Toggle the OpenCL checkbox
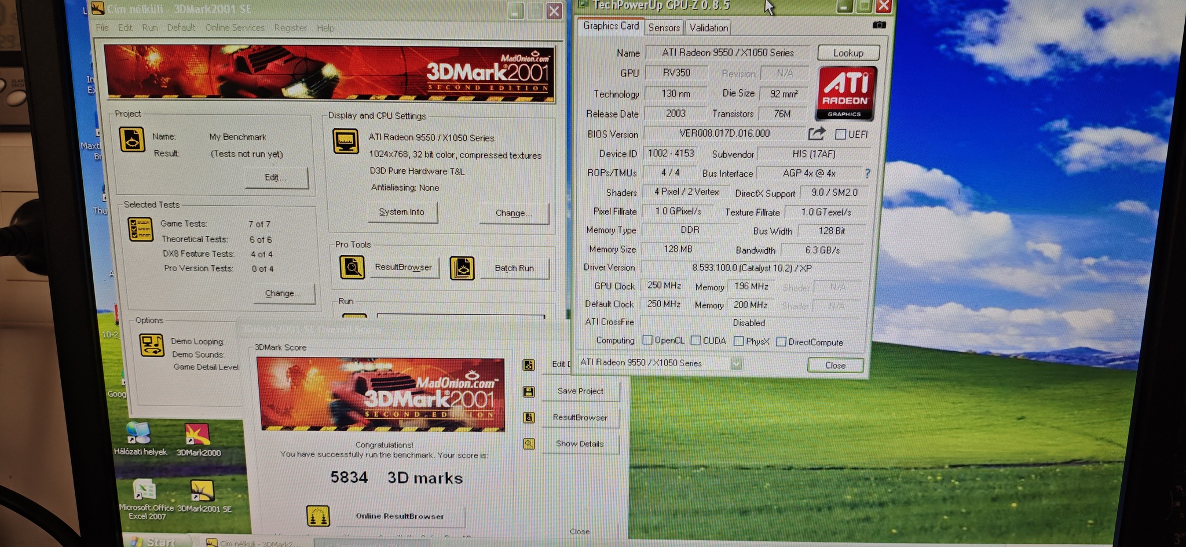 (647, 340)
